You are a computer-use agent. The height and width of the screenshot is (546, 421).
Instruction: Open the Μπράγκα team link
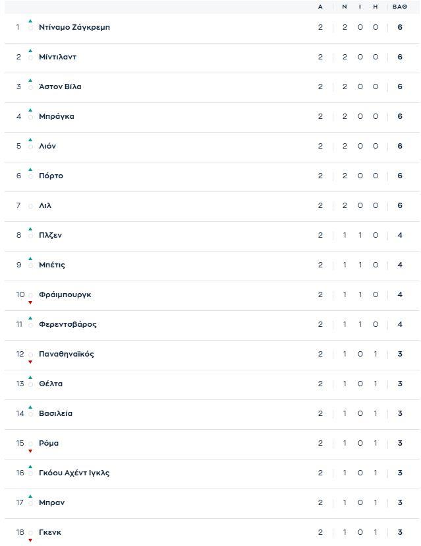pyautogui.click(x=56, y=116)
